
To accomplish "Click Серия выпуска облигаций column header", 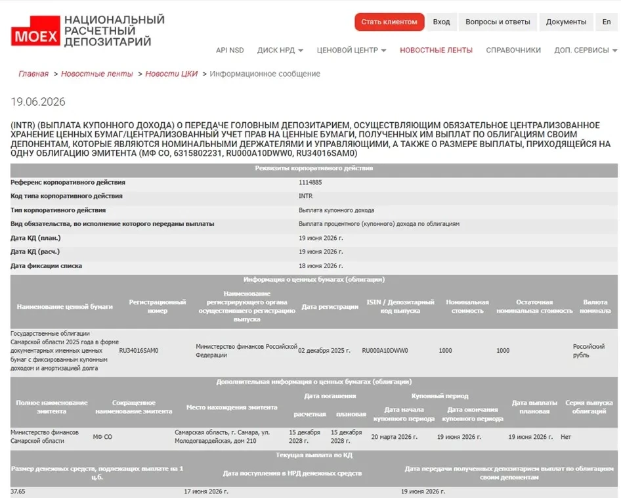I will point(589,407).
